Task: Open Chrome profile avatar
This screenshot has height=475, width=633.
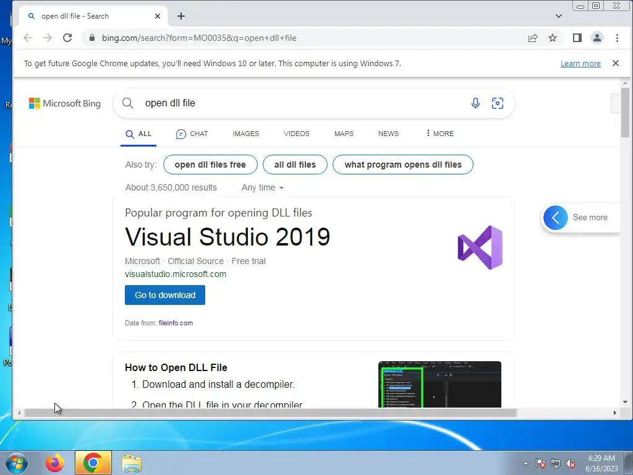Action: tap(597, 38)
